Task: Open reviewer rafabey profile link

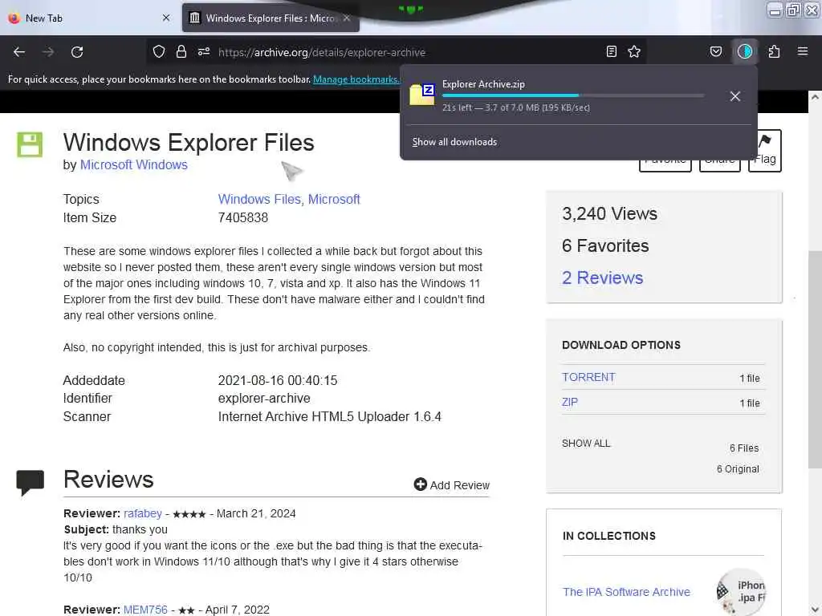Action: point(143,513)
